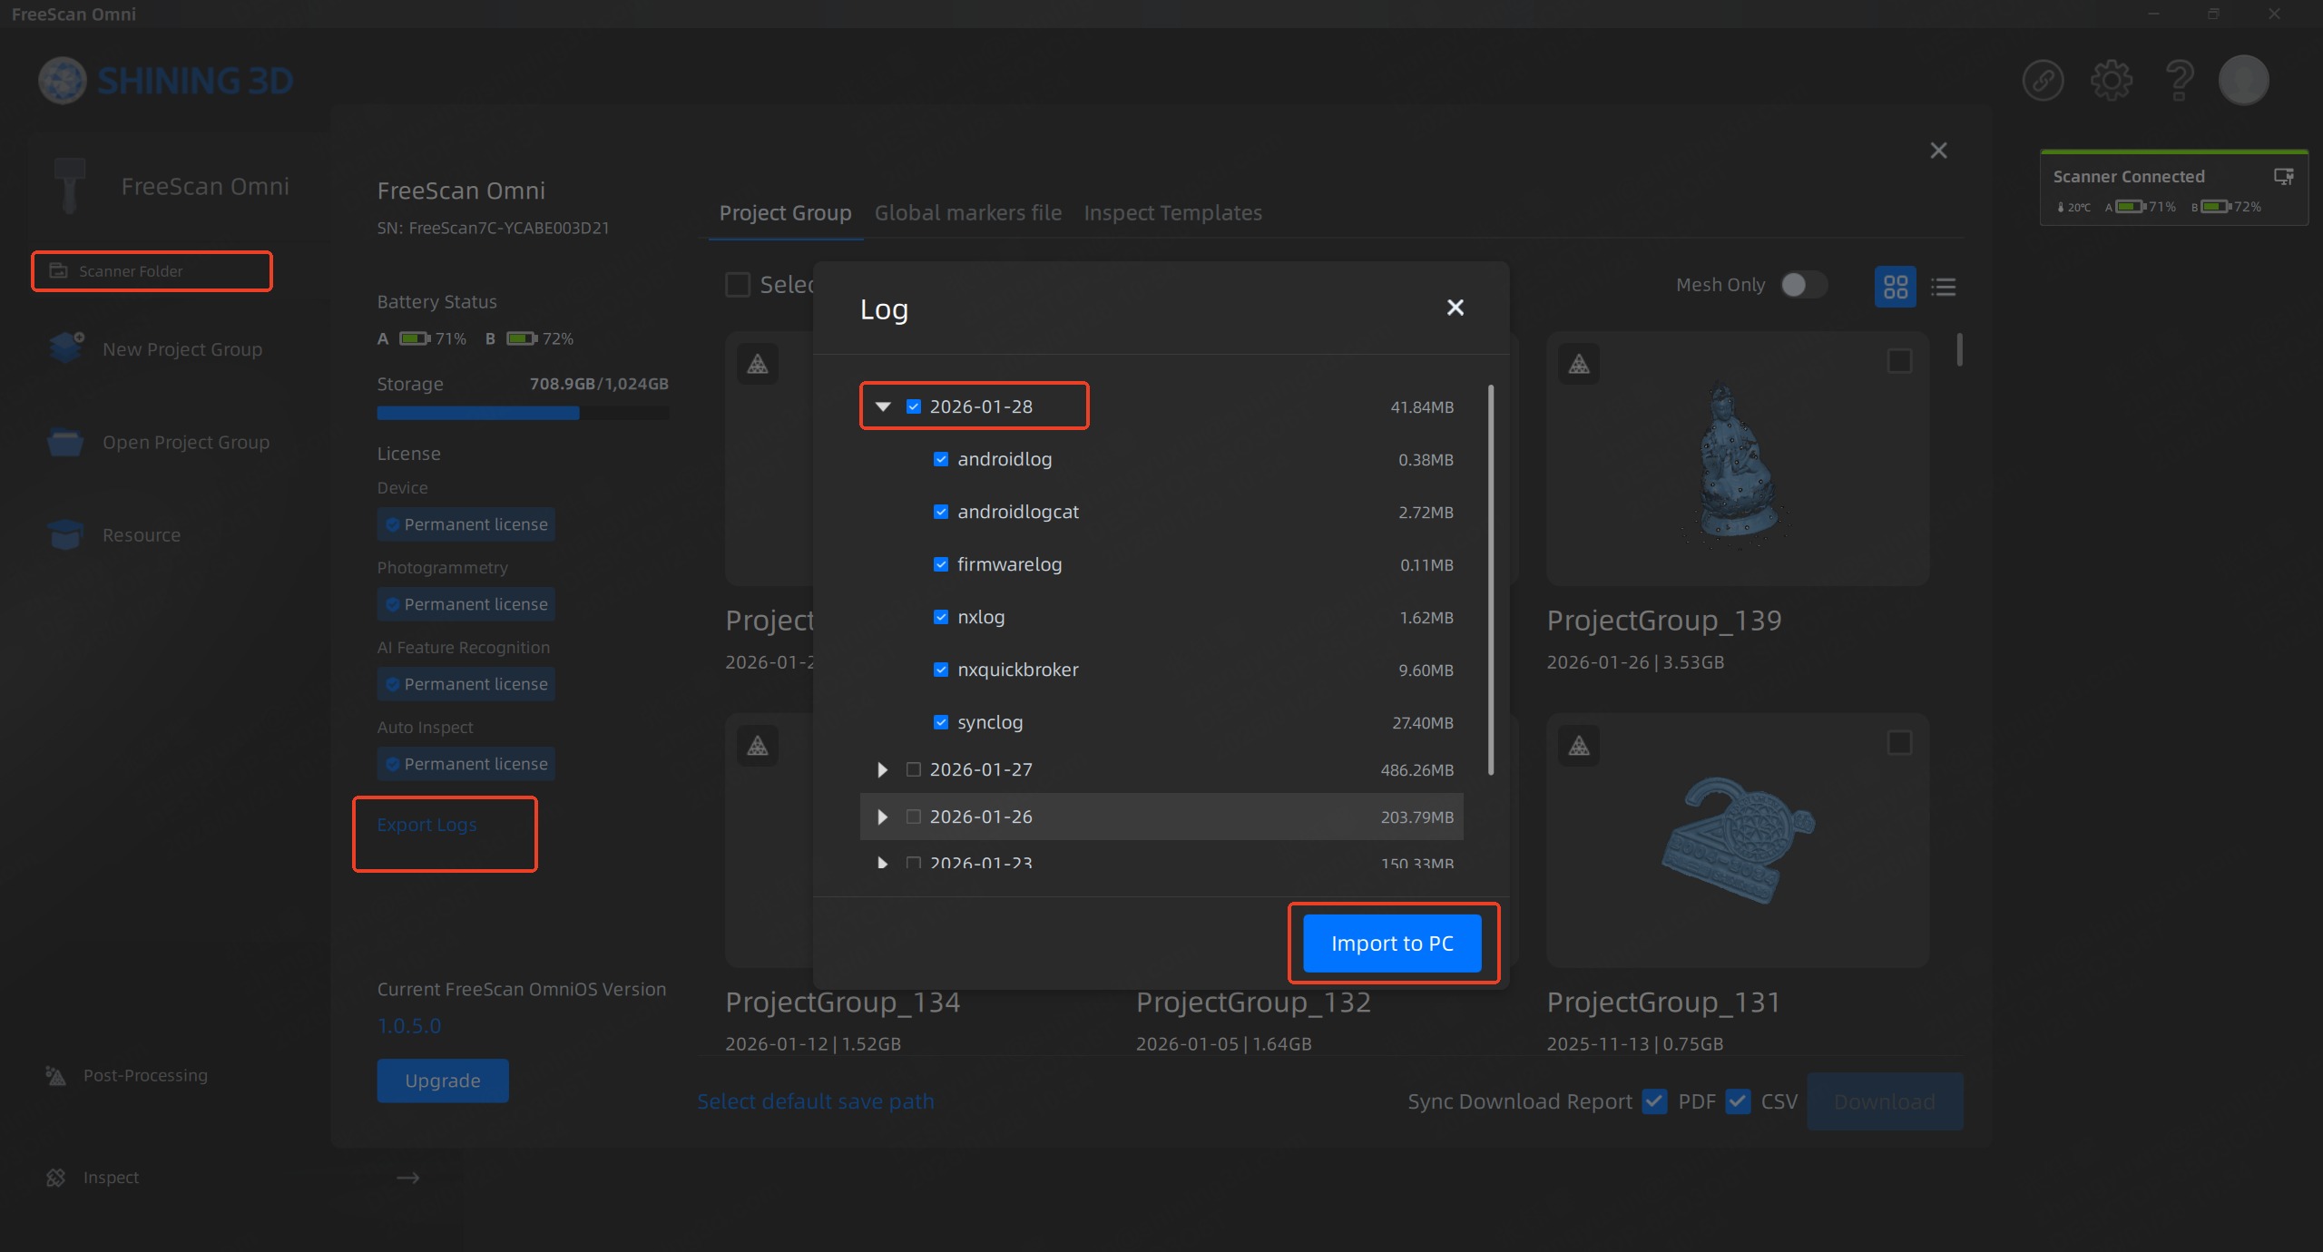Close the scanner folder panel

1938,151
